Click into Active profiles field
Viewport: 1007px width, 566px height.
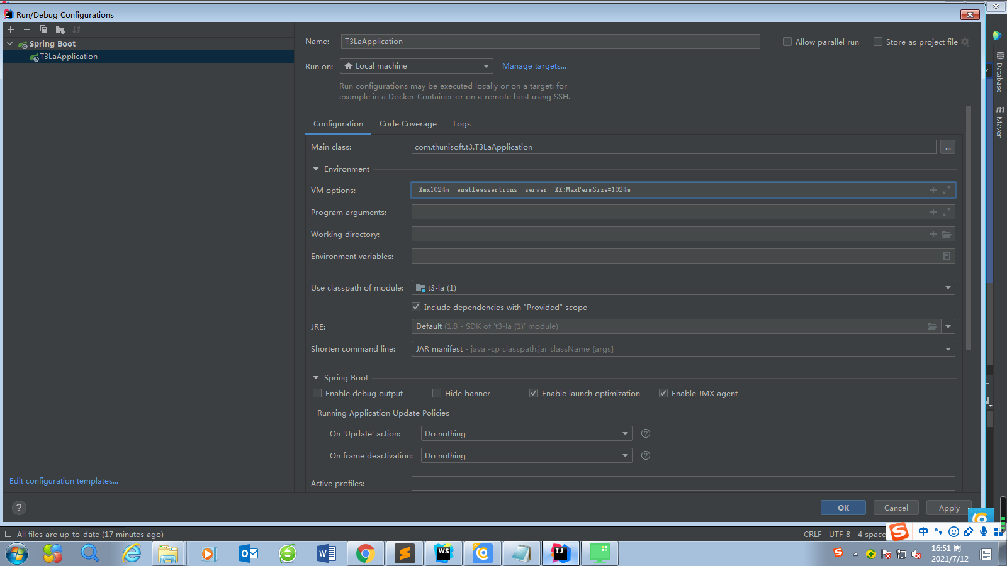click(x=683, y=483)
